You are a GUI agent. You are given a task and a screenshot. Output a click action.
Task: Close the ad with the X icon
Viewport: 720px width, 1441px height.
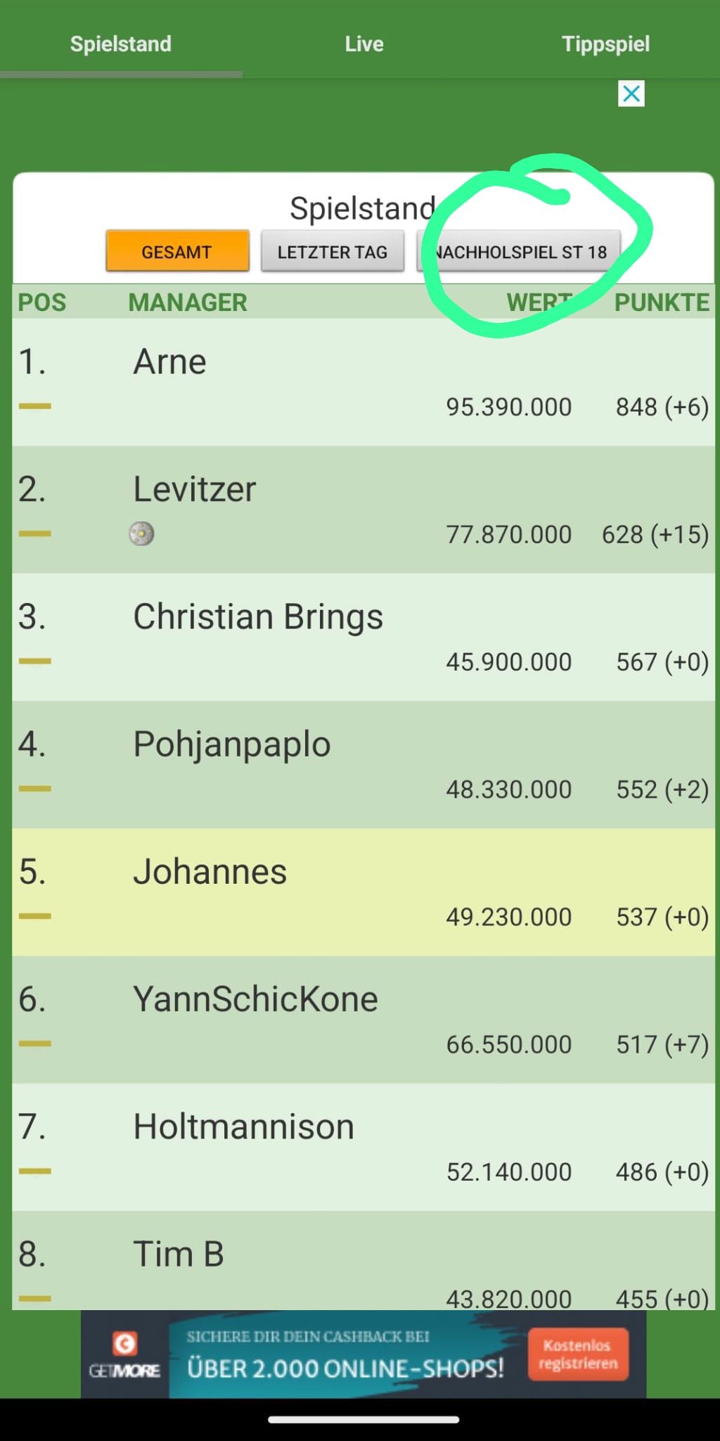[631, 94]
